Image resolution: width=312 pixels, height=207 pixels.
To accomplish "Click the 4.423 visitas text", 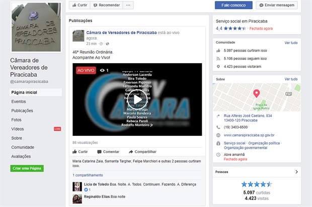I will tap(257, 198).
